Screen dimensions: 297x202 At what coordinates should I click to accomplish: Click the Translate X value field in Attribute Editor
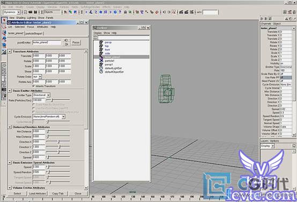pyautogui.click(x=39, y=56)
